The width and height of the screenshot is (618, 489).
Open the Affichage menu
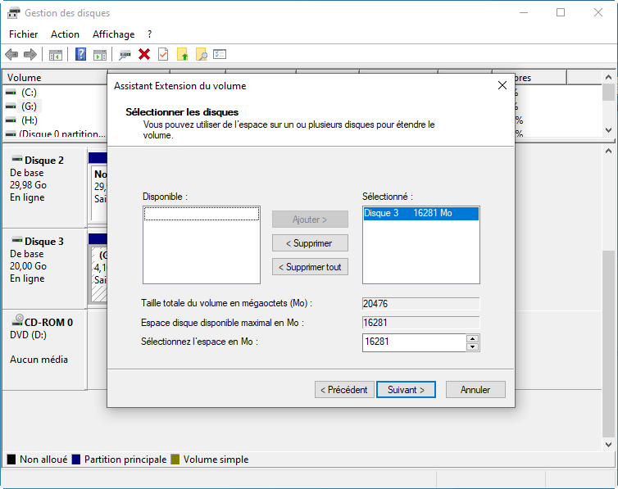[113, 34]
